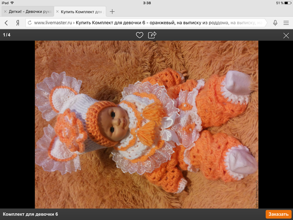Tap the clock in the status bar
This screenshot has height=220, width=293.
coord(146,3)
